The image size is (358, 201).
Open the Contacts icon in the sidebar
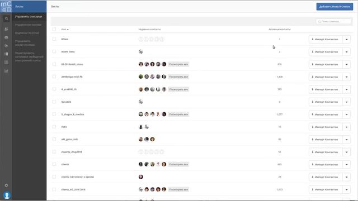click(x=6, y=29)
